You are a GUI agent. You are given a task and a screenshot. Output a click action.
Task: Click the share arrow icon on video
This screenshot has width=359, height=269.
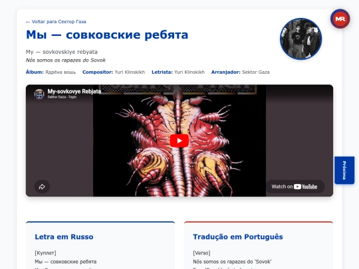42,187
